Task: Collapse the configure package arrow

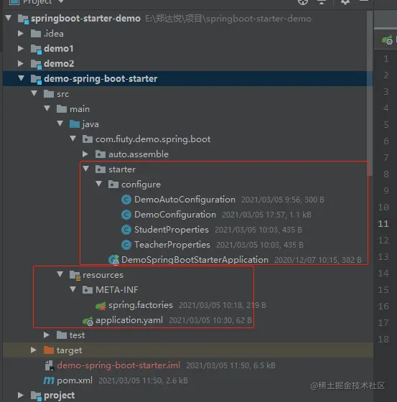Action: click(99, 184)
